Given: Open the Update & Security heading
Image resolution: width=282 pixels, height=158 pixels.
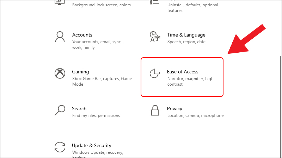Looking at the screenshot, I should point(91,145).
